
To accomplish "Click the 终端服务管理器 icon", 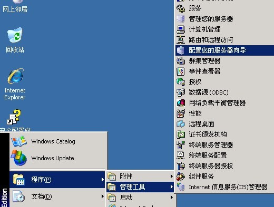I will [181, 145].
